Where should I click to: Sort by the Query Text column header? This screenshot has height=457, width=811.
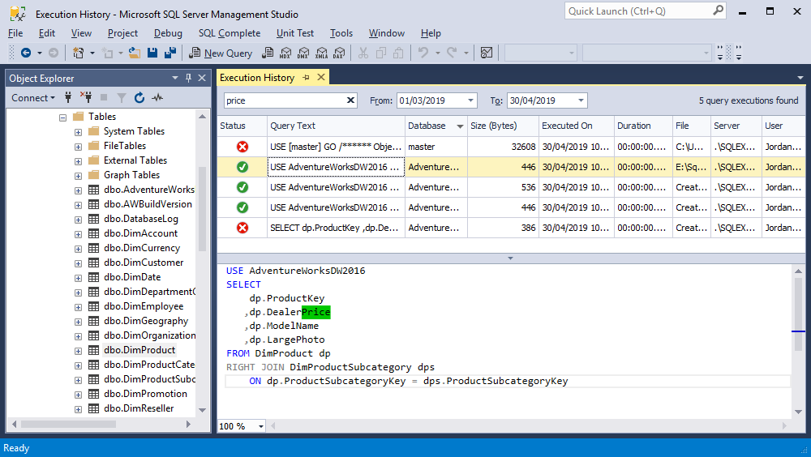336,126
